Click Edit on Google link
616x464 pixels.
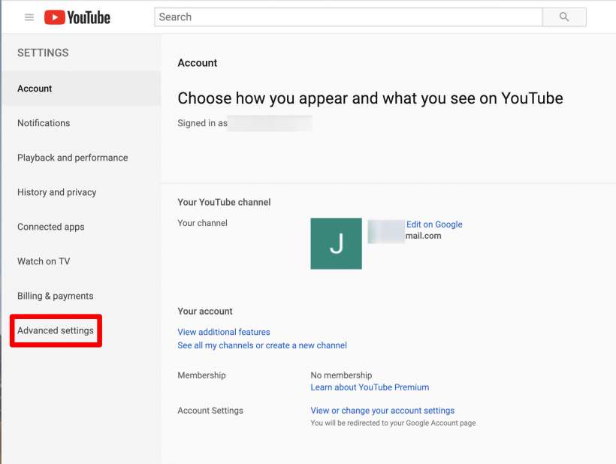coord(434,224)
